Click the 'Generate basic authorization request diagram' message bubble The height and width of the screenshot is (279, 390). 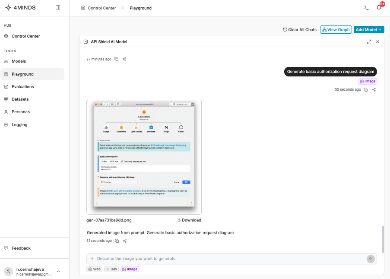(330, 72)
